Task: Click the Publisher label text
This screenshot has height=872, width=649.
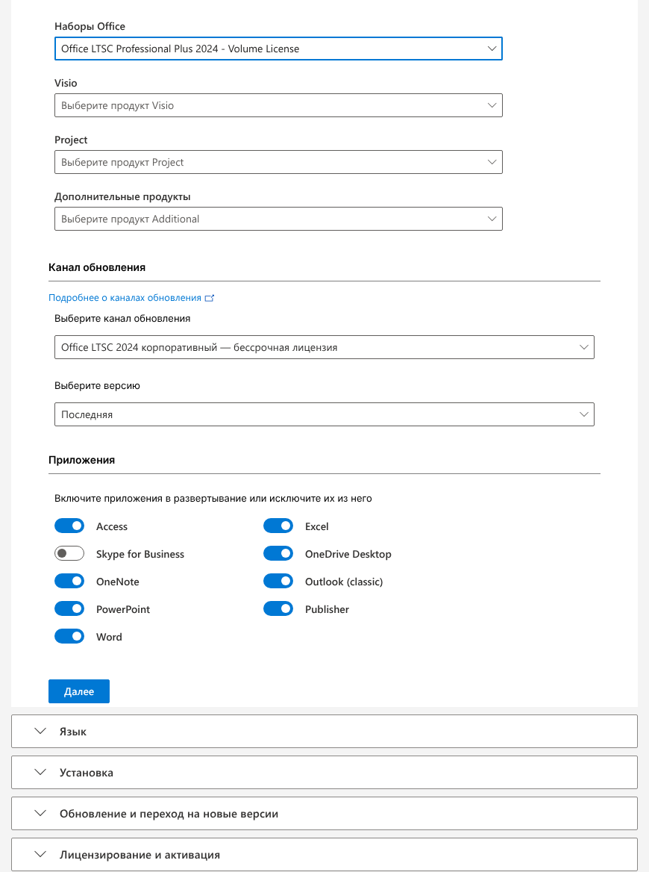Action: 327,609
